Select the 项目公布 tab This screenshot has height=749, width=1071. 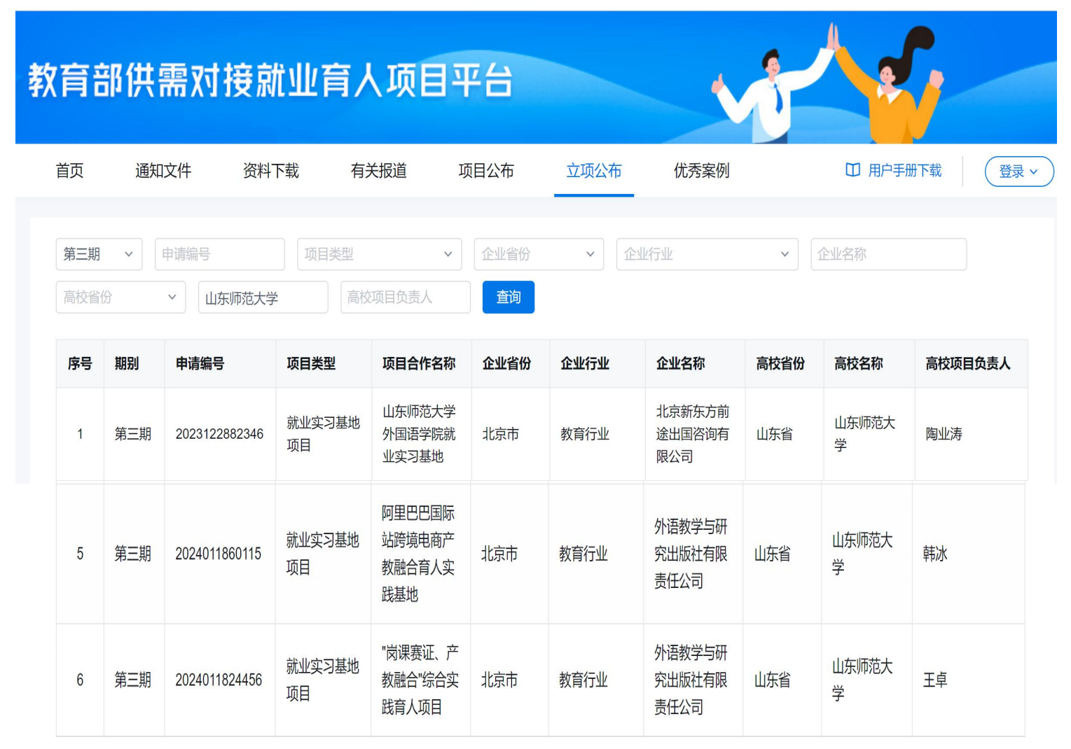pyautogui.click(x=486, y=171)
